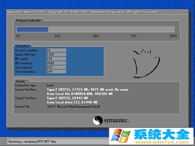Select the Speed (MB/min) value field
The image size is (195, 146).
pos(56,54)
